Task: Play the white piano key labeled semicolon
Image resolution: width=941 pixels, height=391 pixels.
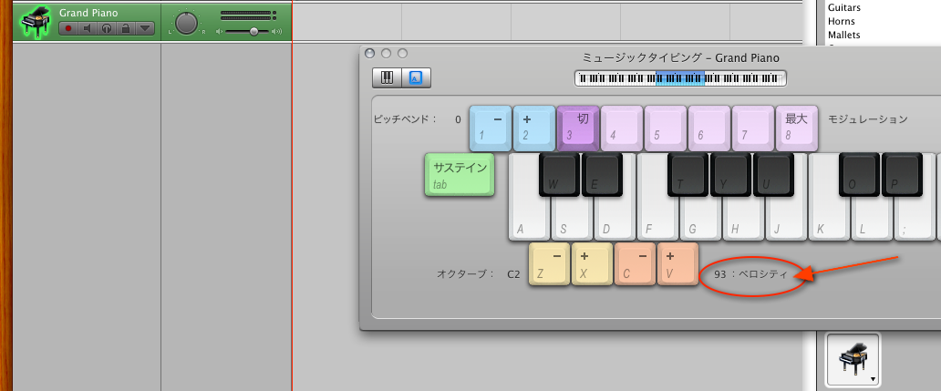Action: point(915,219)
